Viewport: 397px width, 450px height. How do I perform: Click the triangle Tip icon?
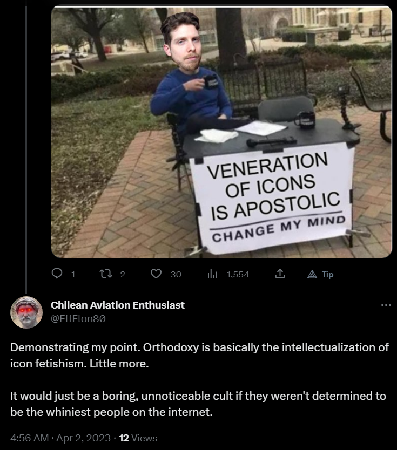[312, 274]
